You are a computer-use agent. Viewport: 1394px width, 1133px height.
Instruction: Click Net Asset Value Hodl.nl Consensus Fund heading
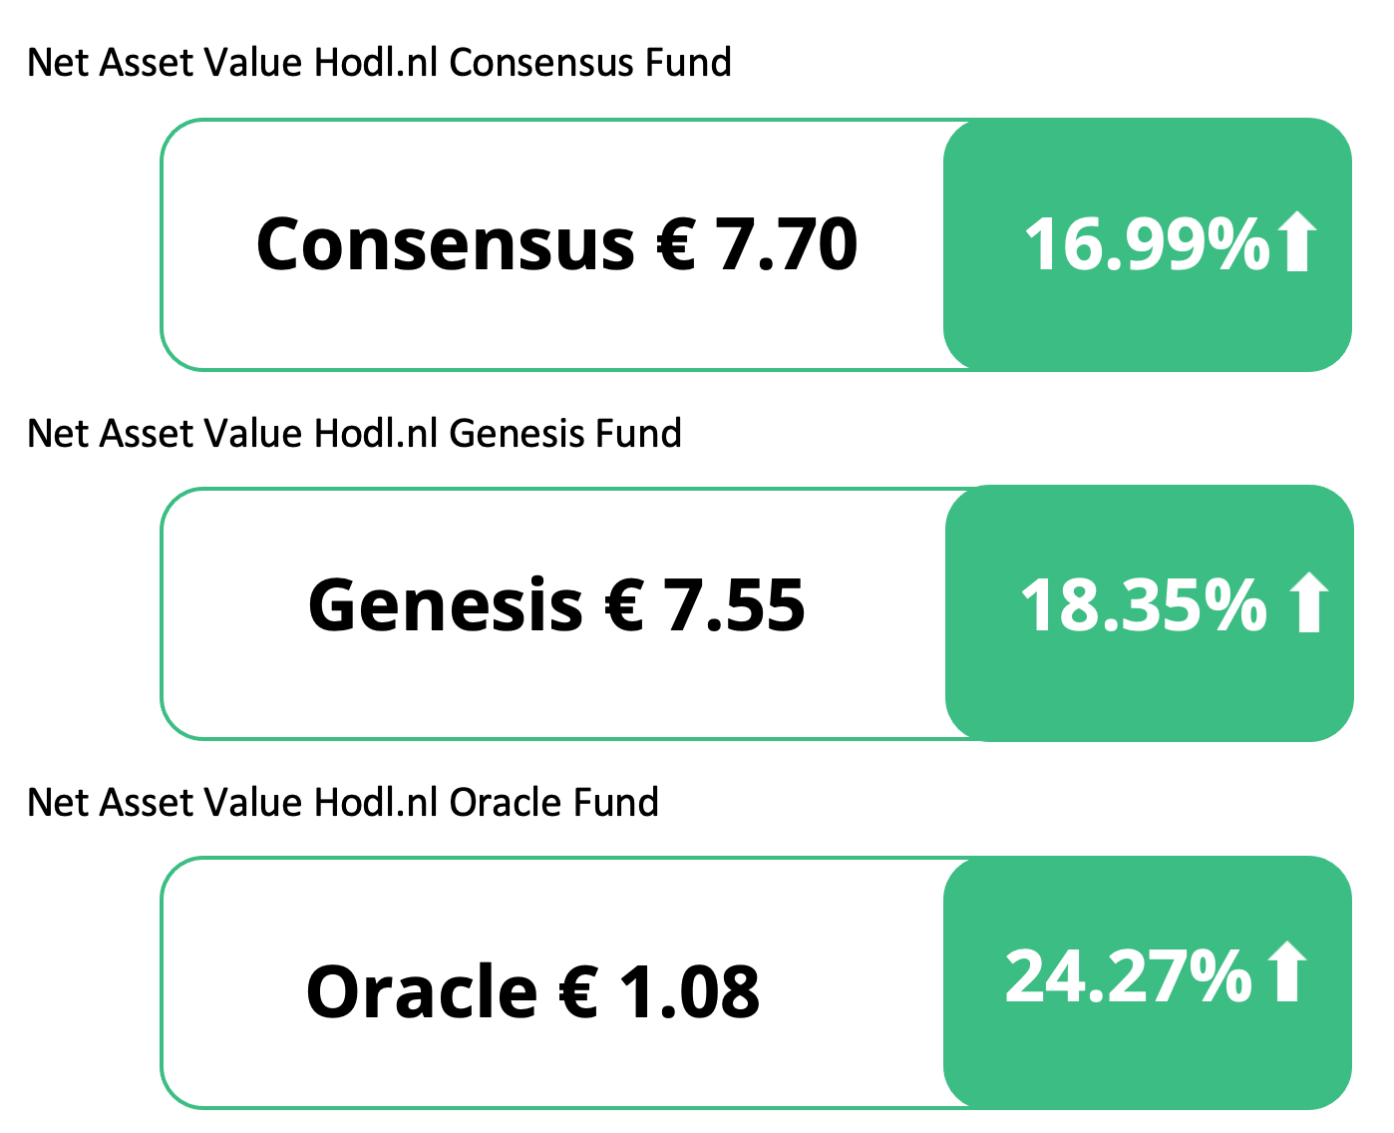(x=380, y=63)
